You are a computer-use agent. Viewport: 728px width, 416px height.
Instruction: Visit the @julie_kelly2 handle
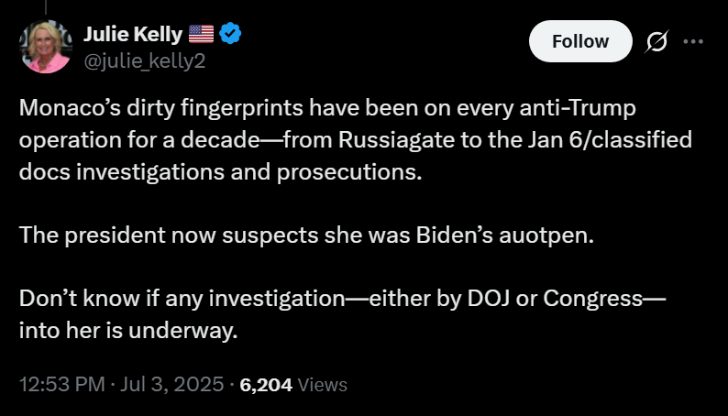(x=144, y=60)
